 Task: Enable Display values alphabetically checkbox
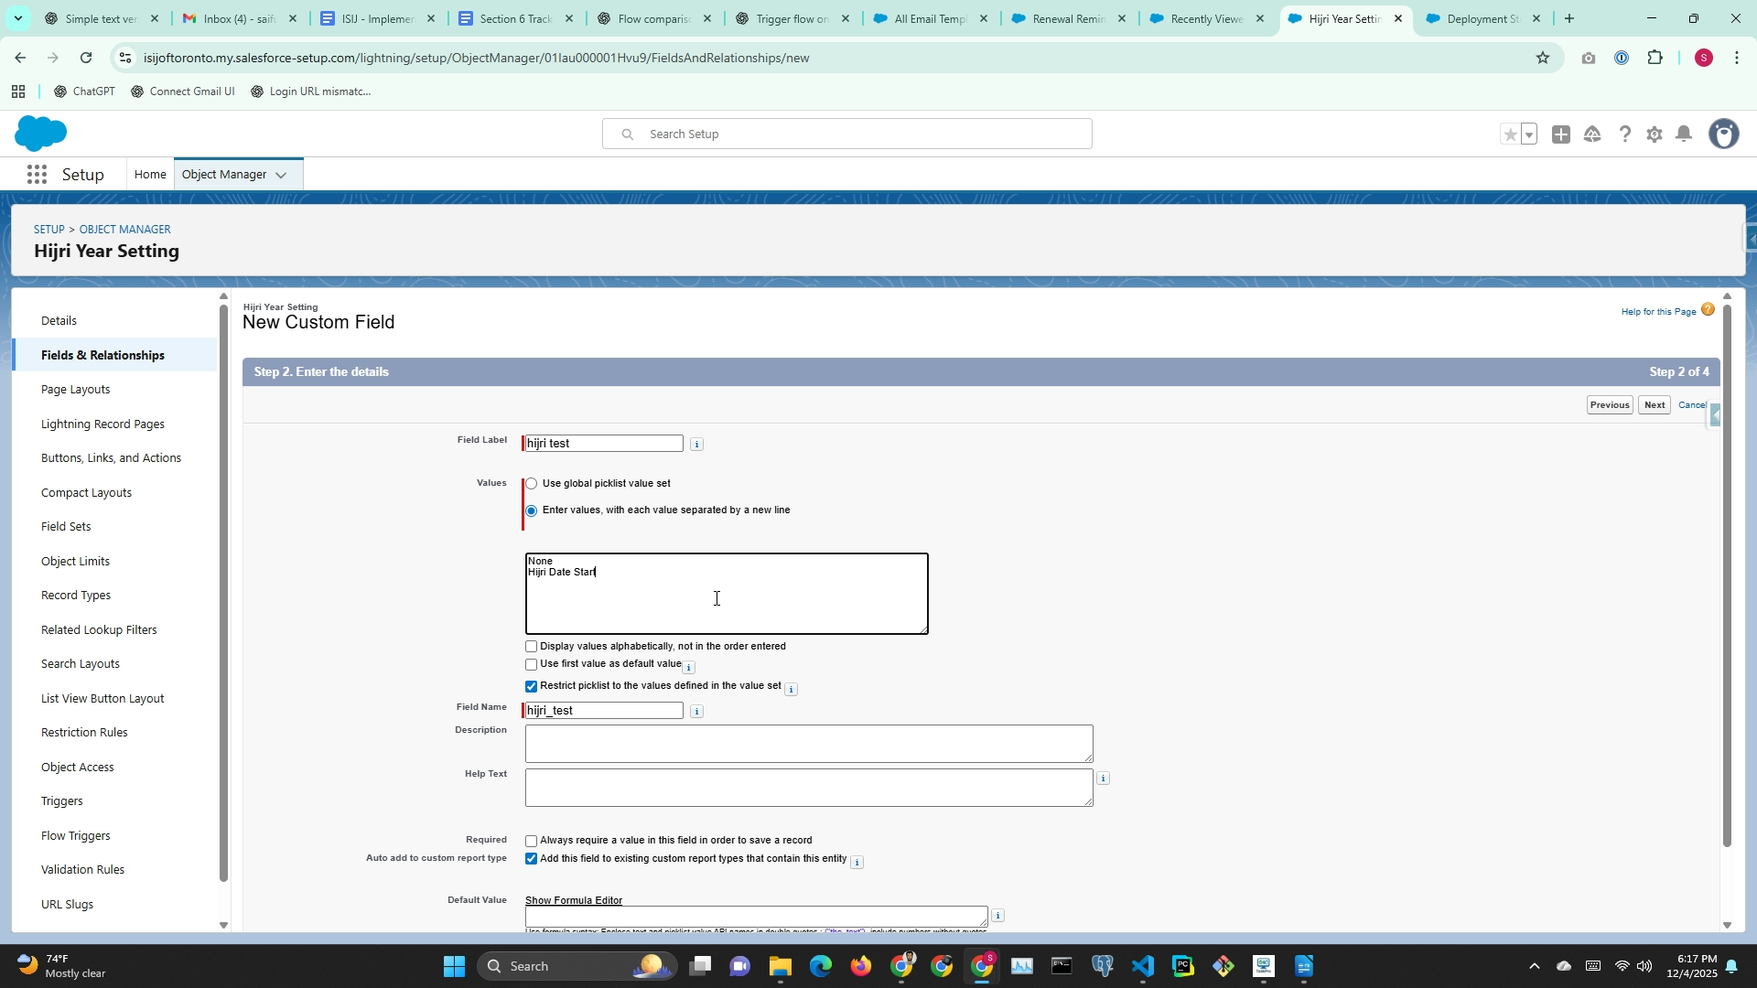[x=532, y=647]
